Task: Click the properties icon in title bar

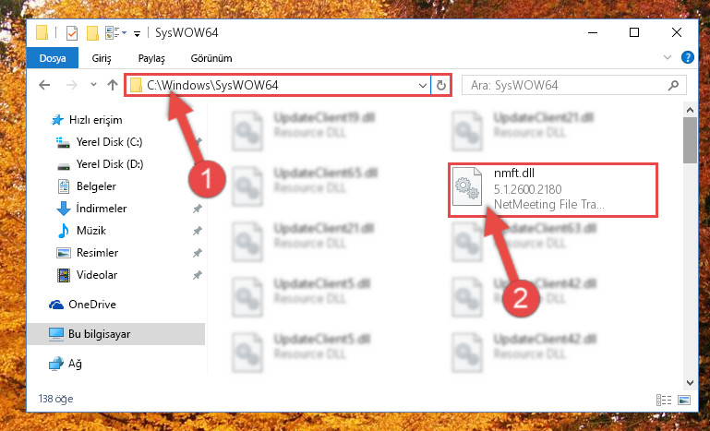Action: click(x=71, y=33)
